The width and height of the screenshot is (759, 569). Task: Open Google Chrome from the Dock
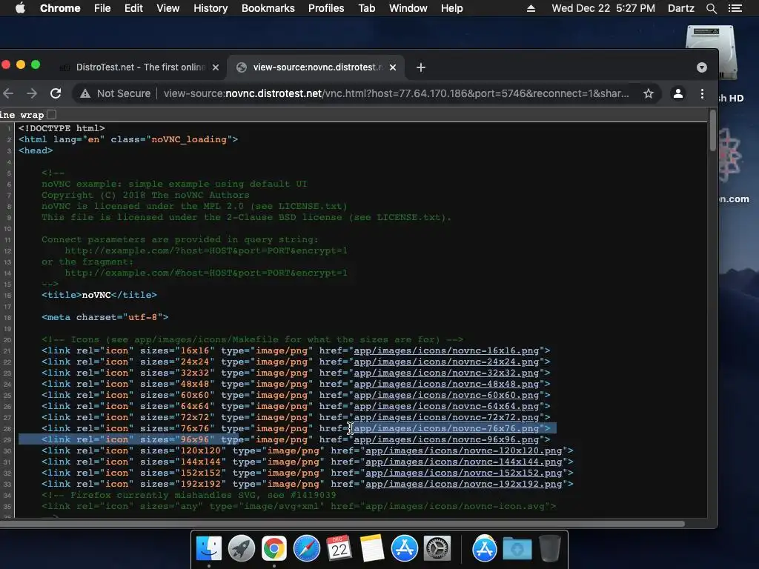click(x=274, y=549)
